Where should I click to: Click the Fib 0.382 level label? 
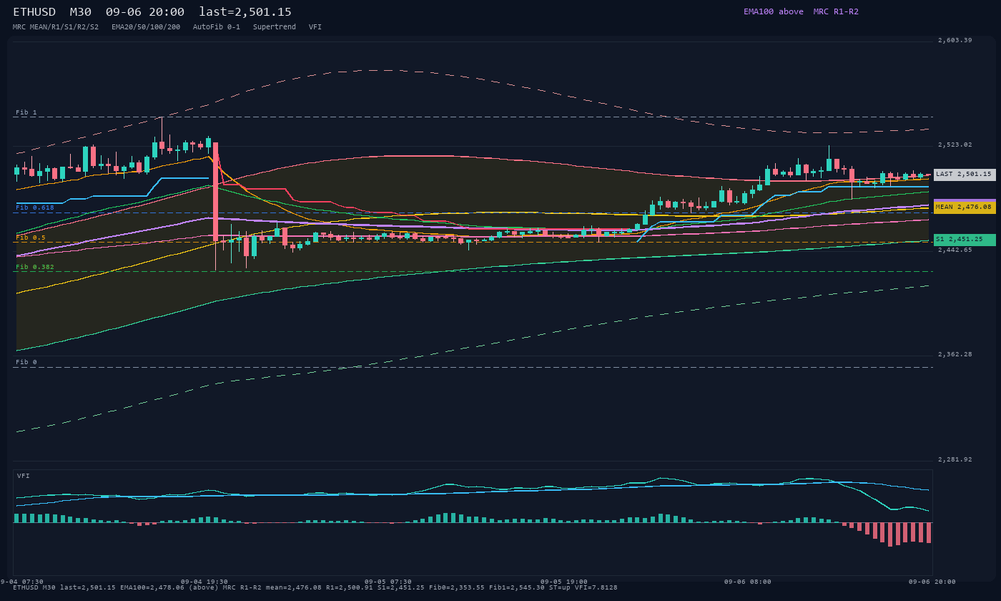[35, 267]
